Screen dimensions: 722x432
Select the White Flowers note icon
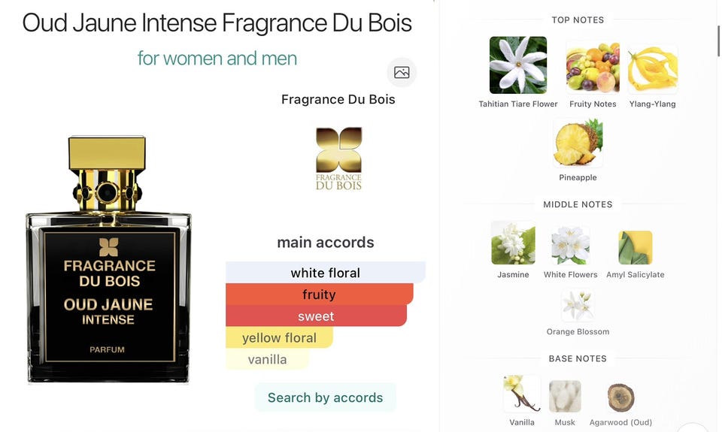(571, 245)
